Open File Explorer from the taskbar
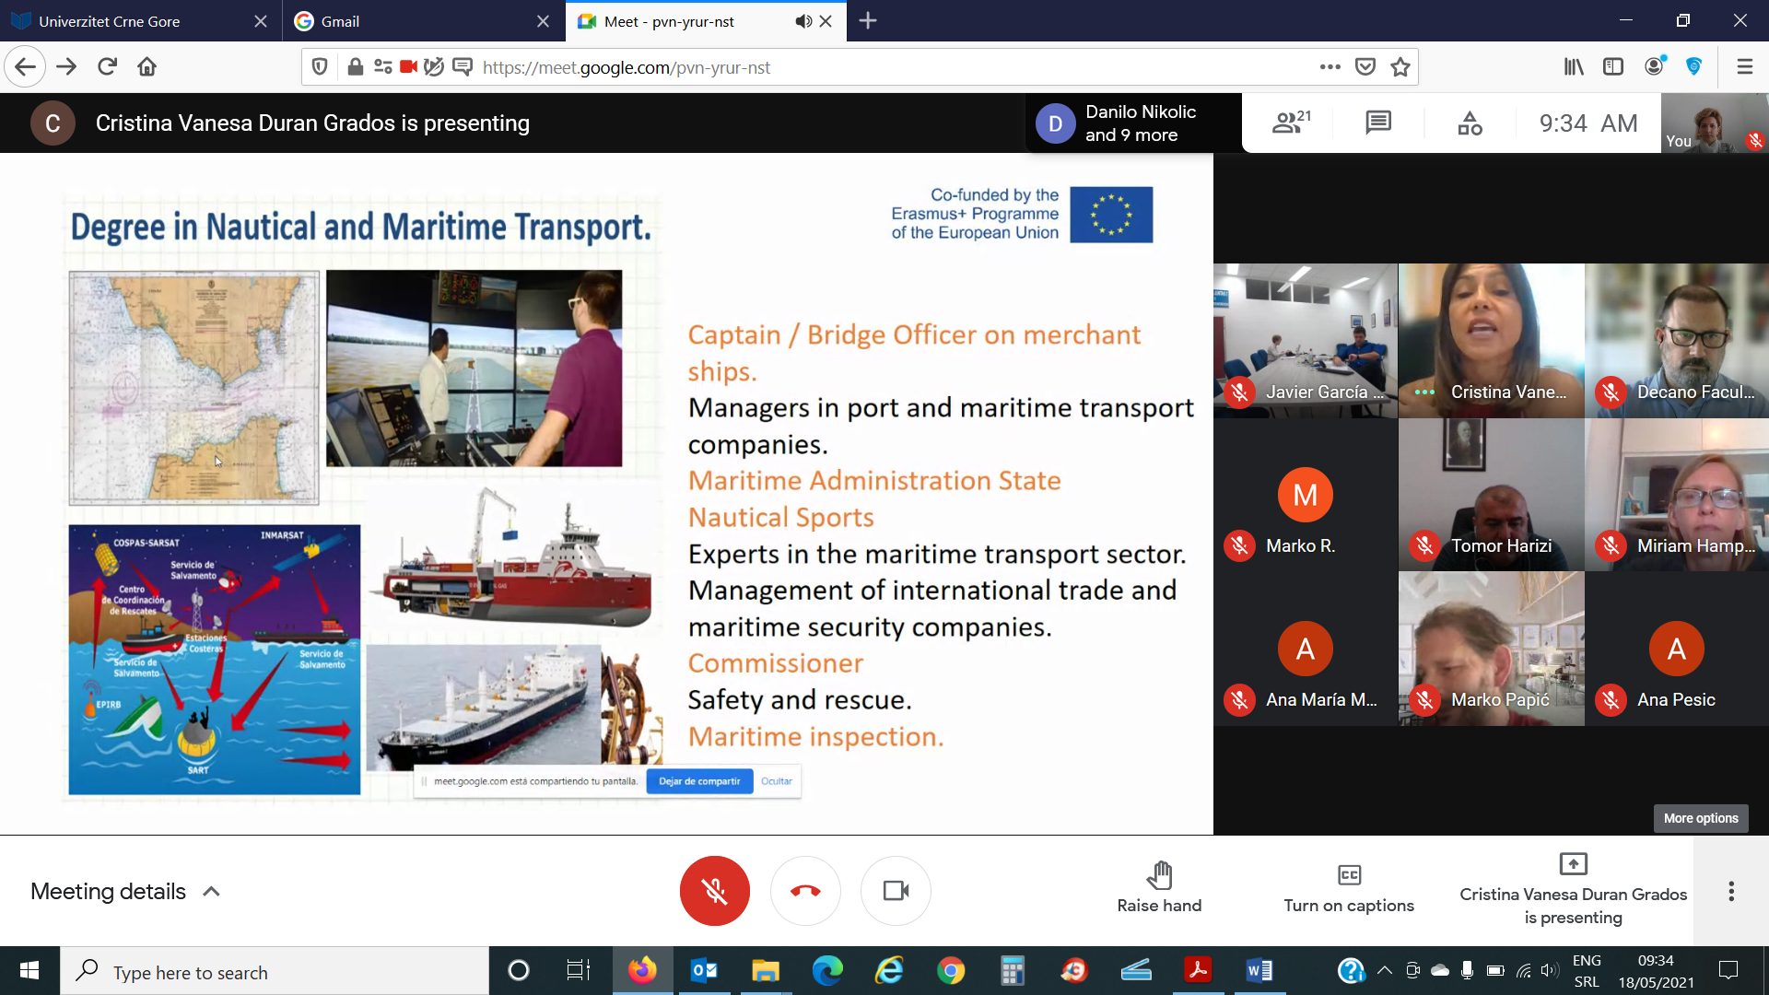Image resolution: width=1769 pixels, height=995 pixels. tap(766, 970)
